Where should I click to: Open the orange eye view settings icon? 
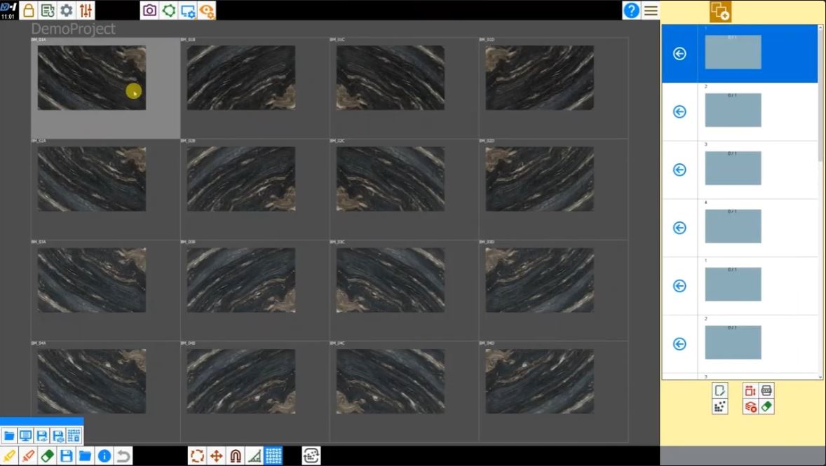click(206, 11)
